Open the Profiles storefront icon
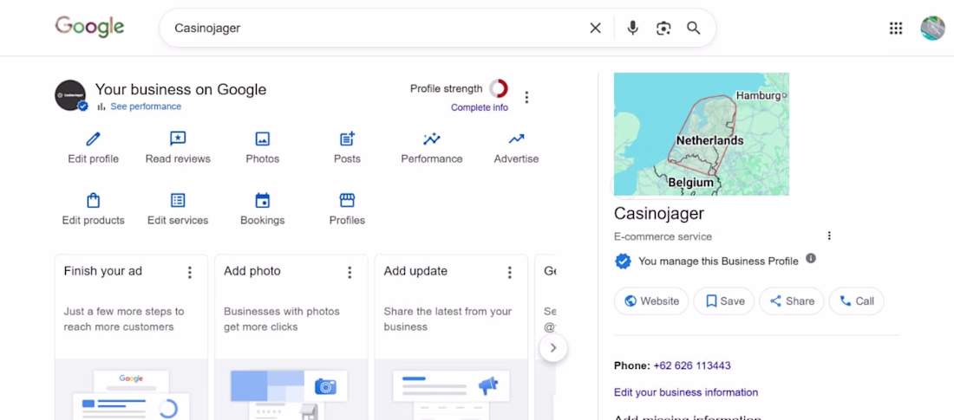This screenshot has width=954, height=420. point(347,201)
